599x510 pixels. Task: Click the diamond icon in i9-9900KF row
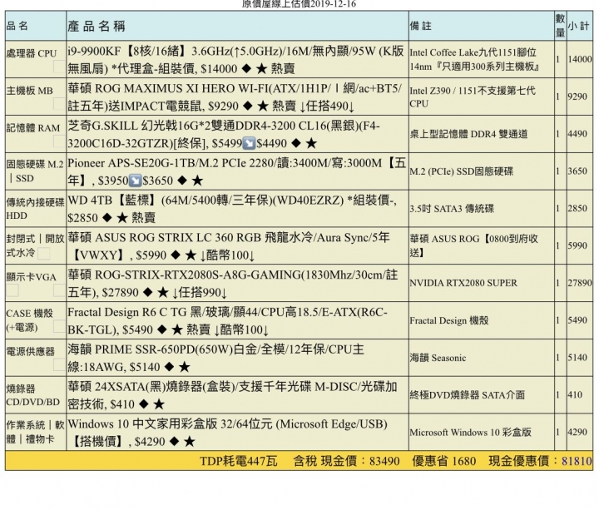point(246,69)
